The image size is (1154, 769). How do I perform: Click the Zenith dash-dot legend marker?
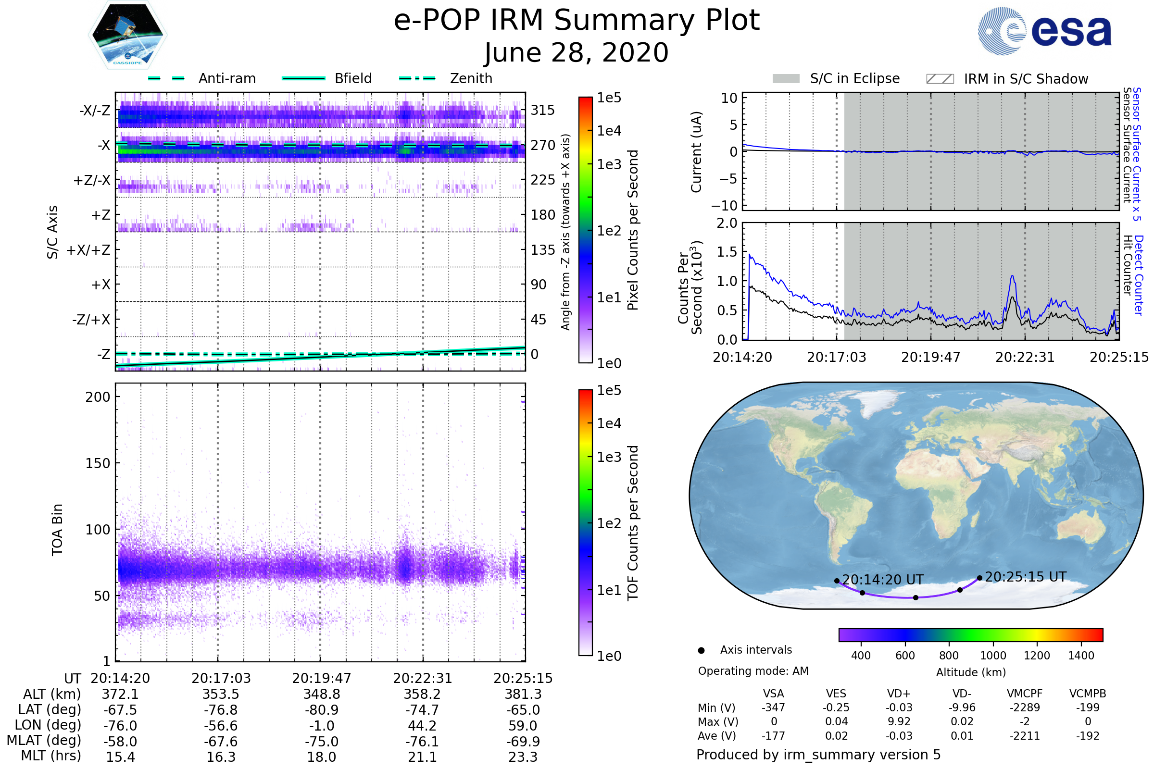[x=417, y=78]
